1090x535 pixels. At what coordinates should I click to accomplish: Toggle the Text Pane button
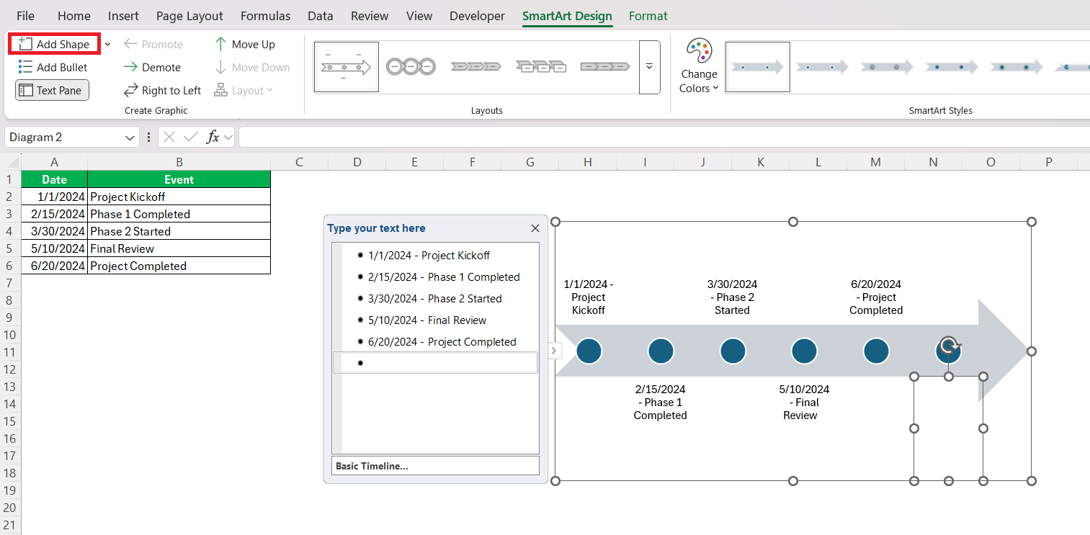(52, 90)
